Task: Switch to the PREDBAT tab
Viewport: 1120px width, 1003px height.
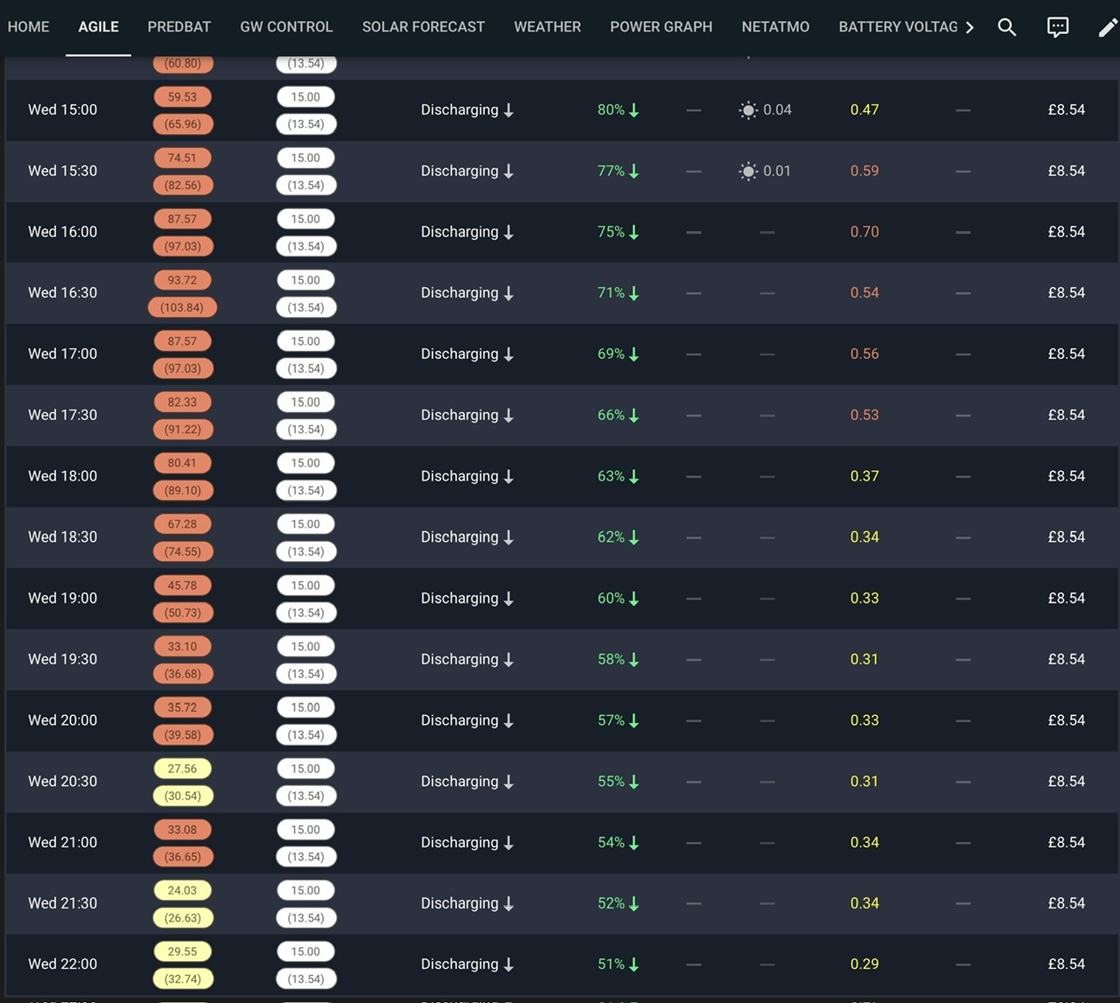Action: click(179, 27)
